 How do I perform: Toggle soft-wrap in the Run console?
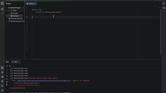[x=7, y=76]
